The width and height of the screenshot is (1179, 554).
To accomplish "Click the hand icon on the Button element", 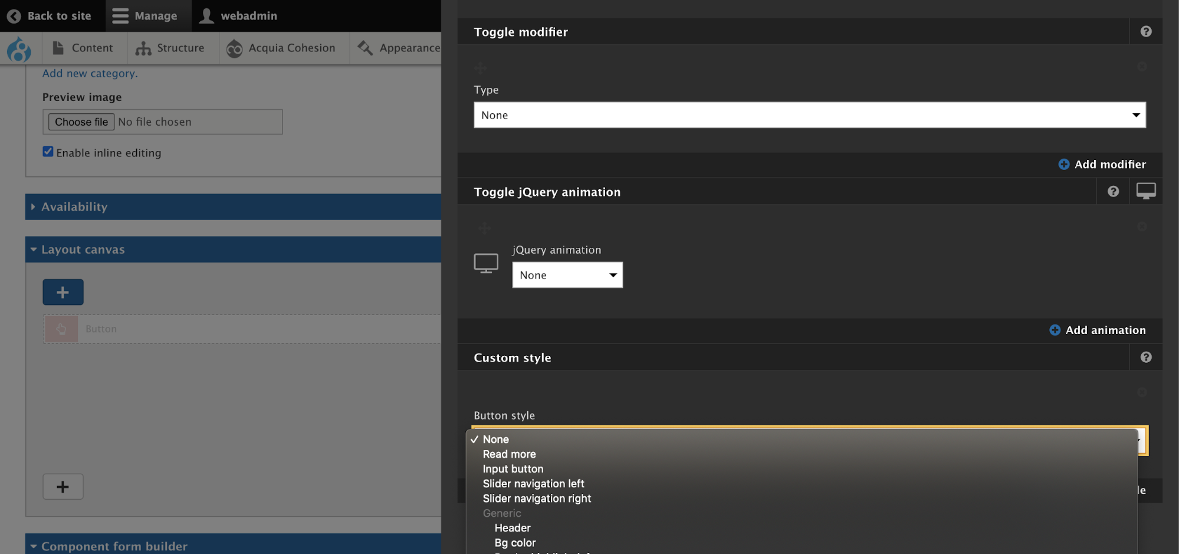I will pyautogui.click(x=61, y=329).
